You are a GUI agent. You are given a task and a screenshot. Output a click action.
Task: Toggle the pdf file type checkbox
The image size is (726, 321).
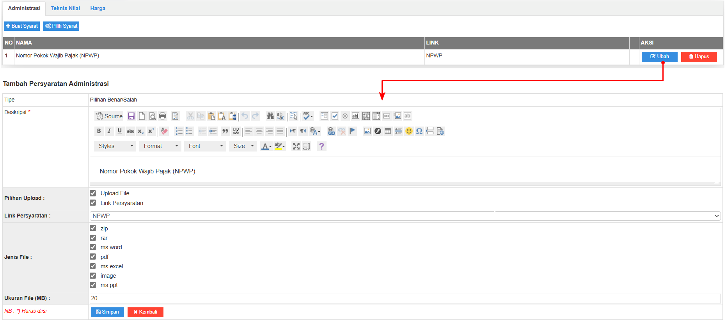click(x=93, y=257)
